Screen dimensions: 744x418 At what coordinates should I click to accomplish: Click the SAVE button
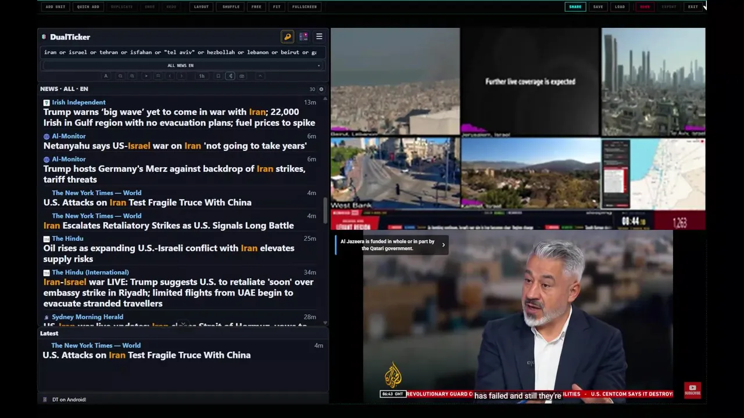598,7
